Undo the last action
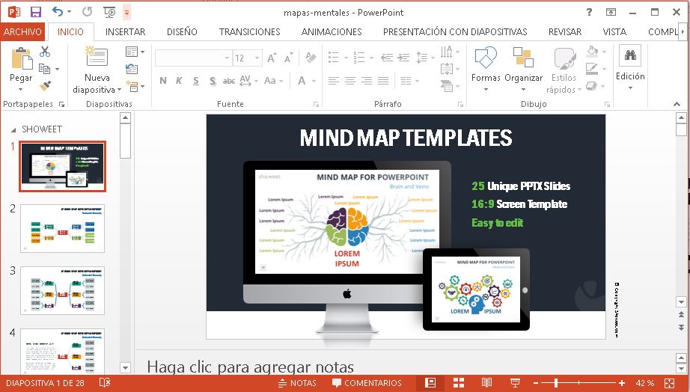 [58, 12]
